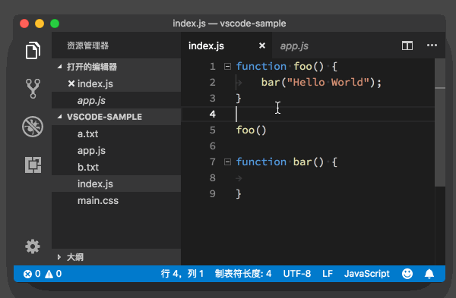The width and height of the screenshot is (456, 298).
Task: Fold the foo function at line 1
Action: point(227,67)
